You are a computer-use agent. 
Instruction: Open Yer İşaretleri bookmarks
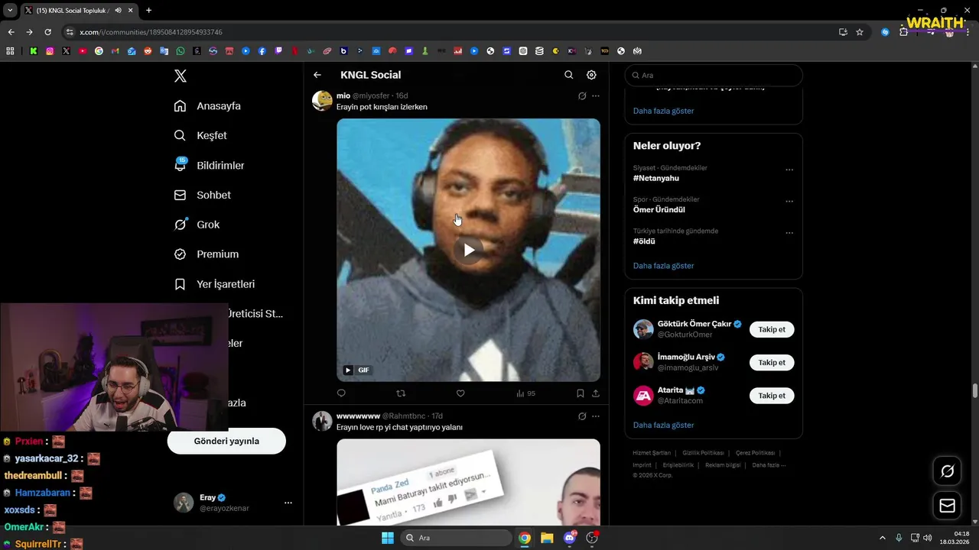coord(214,284)
